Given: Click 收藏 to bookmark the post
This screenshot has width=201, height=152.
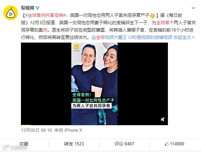Looking at the screenshot, I should click(x=24, y=144).
